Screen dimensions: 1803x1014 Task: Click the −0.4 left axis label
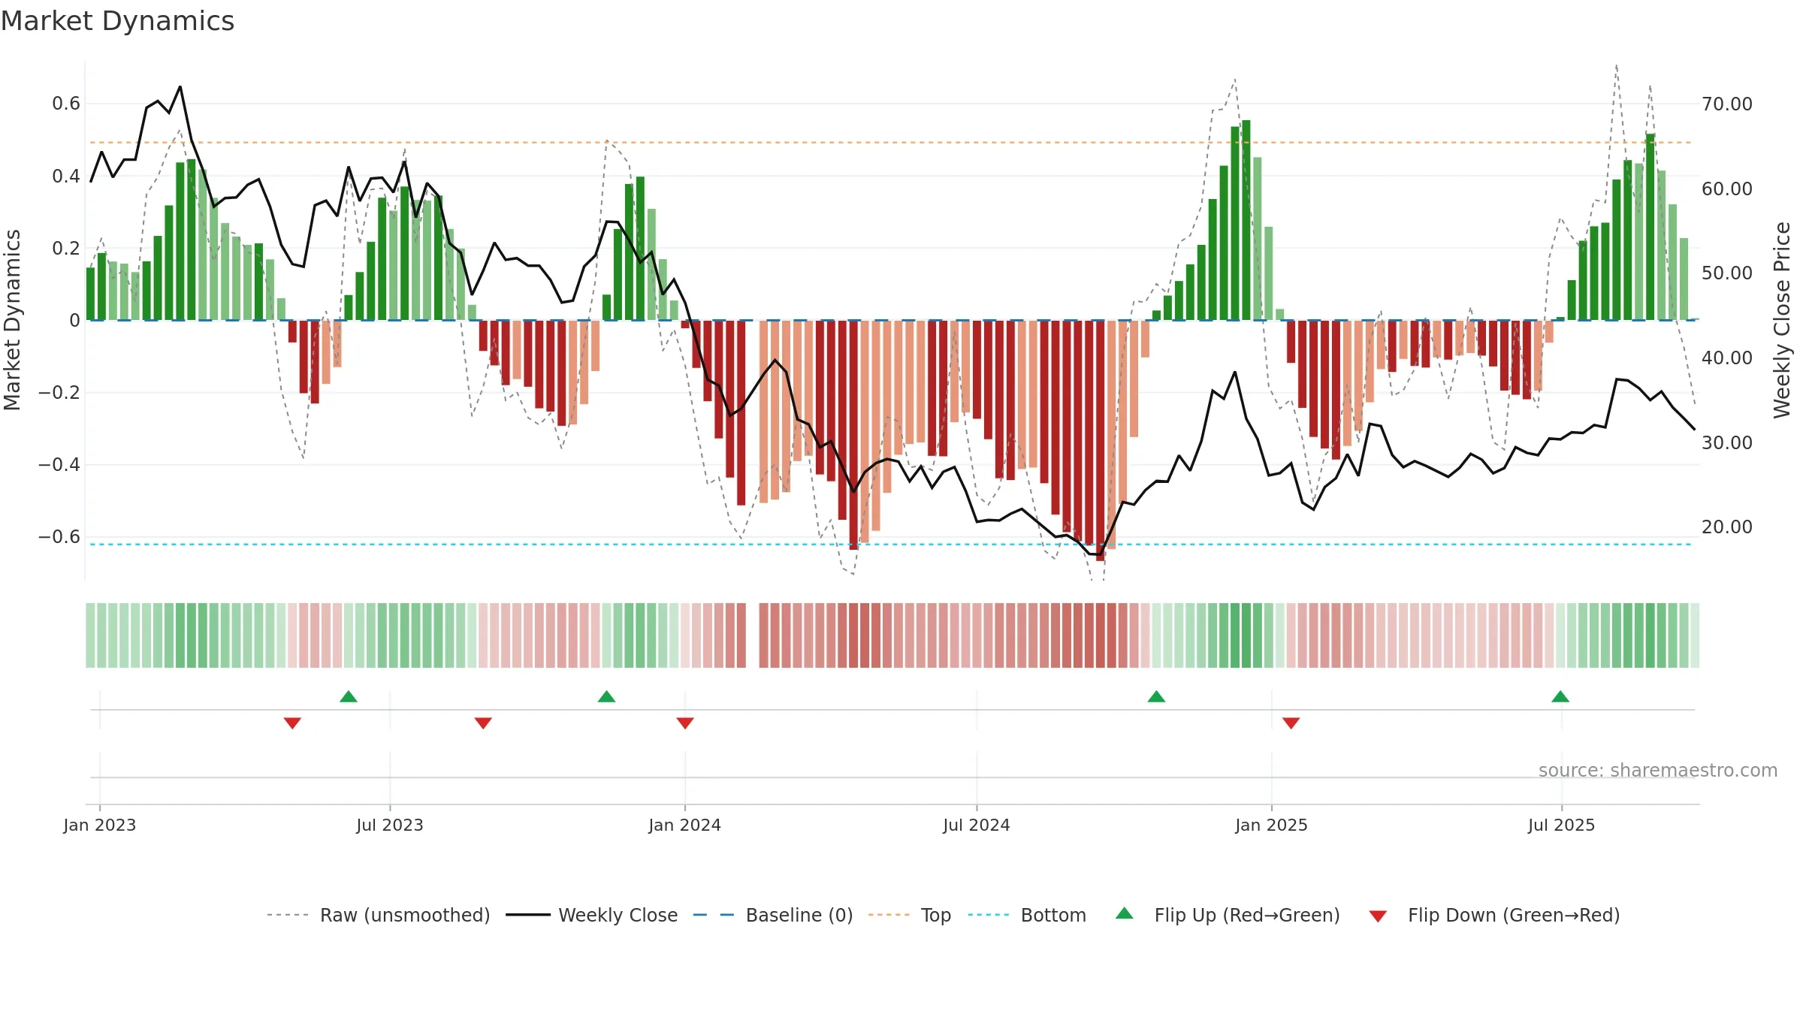[59, 465]
